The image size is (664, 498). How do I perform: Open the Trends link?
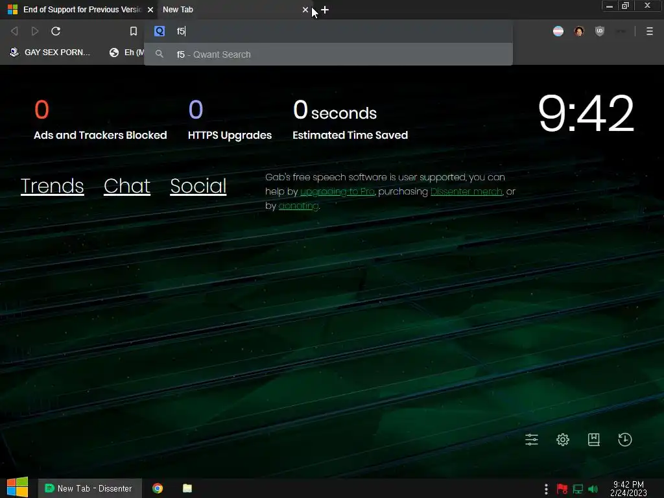52,186
